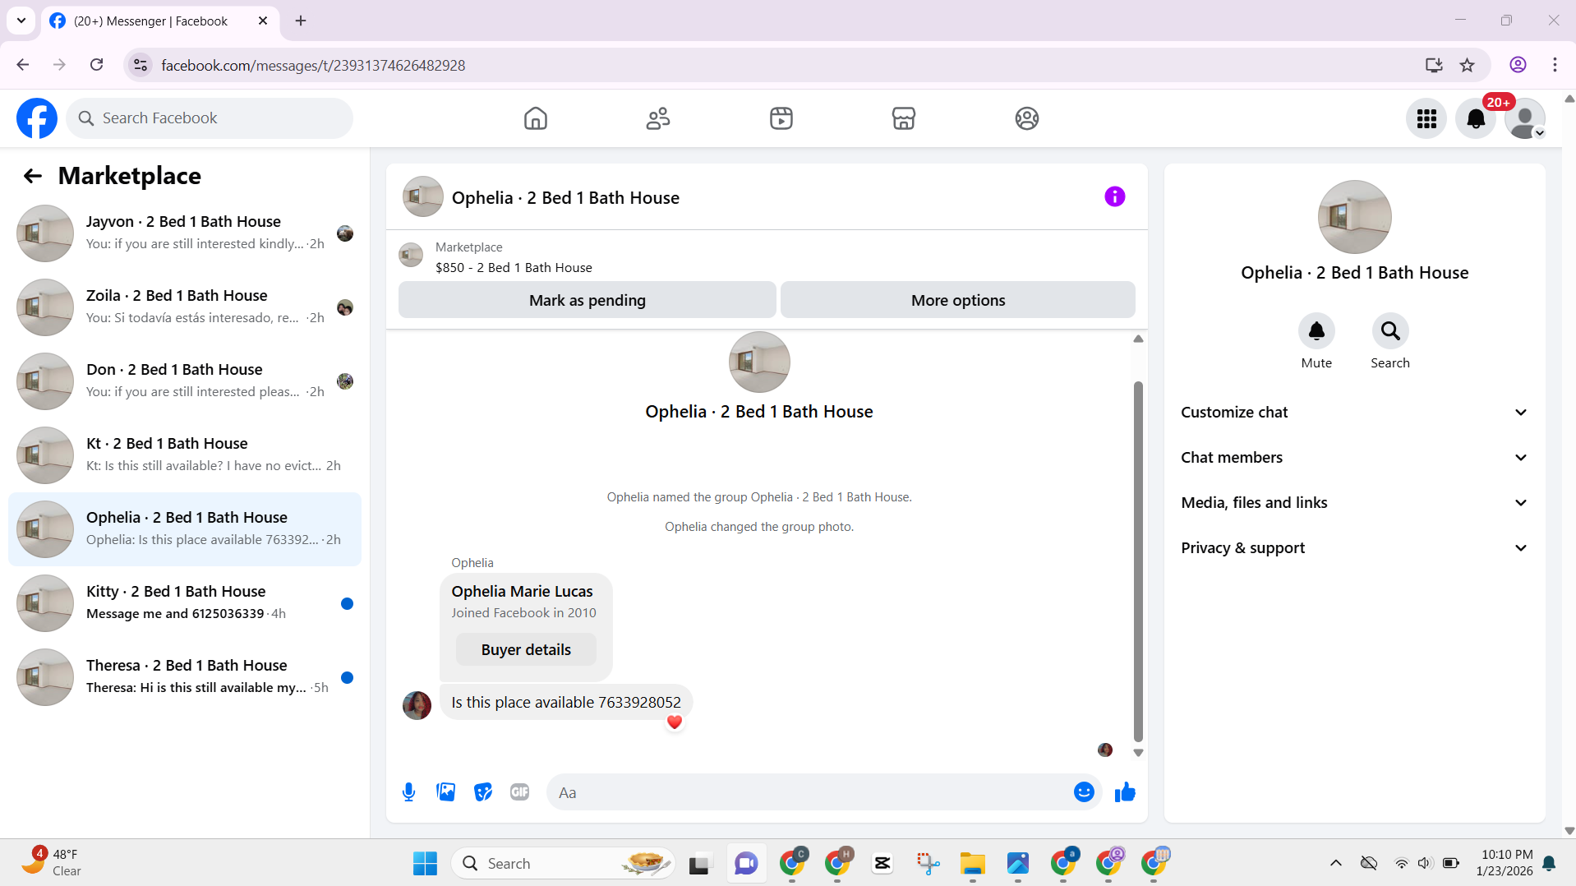The image size is (1576, 886).
Task: Open notifications bell with 20+ badge
Action: click(x=1477, y=119)
